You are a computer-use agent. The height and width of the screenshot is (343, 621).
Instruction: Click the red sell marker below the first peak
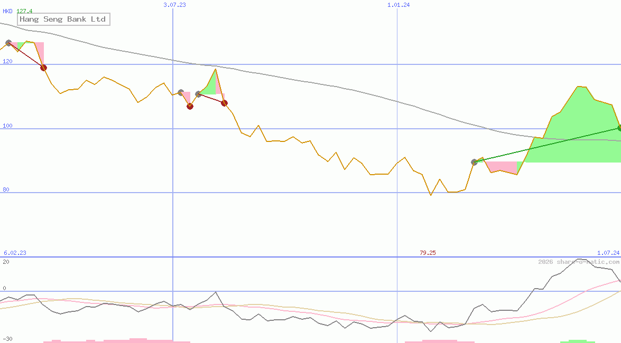[x=44, y=68]
